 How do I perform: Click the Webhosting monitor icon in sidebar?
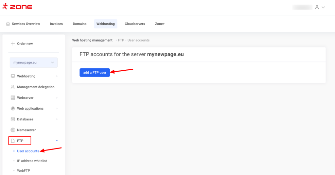tap(13, 76)
